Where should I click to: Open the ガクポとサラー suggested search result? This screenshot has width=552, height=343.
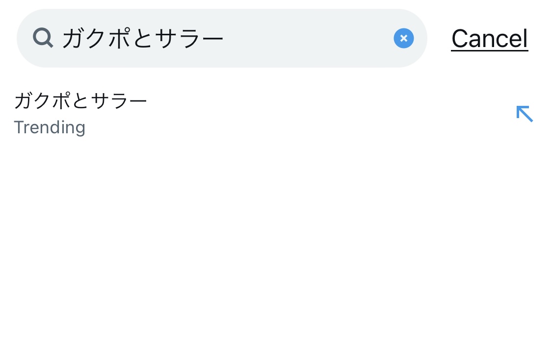pos(80,101)
